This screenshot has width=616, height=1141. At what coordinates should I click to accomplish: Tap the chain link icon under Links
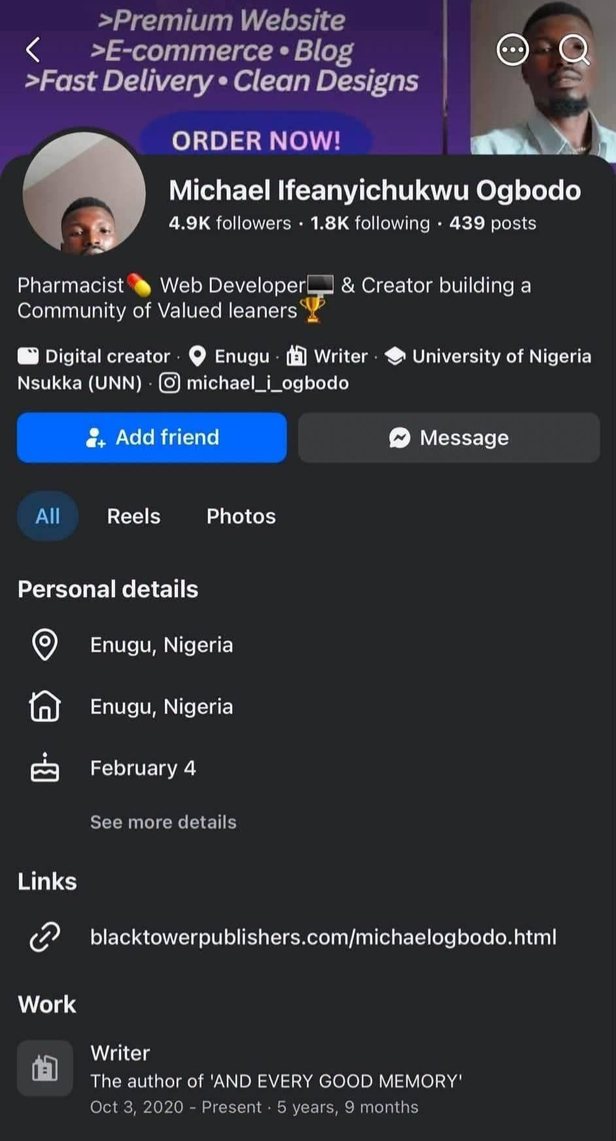(44, 937)
